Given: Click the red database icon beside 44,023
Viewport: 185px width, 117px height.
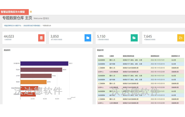Looking at the screenshot, I should tap(41, 38).
